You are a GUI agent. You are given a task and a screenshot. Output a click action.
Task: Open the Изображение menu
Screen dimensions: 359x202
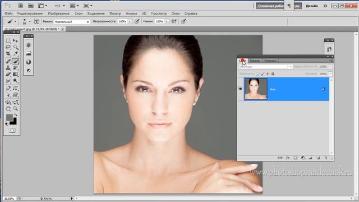pyautogui.click(x=58, y=13)
